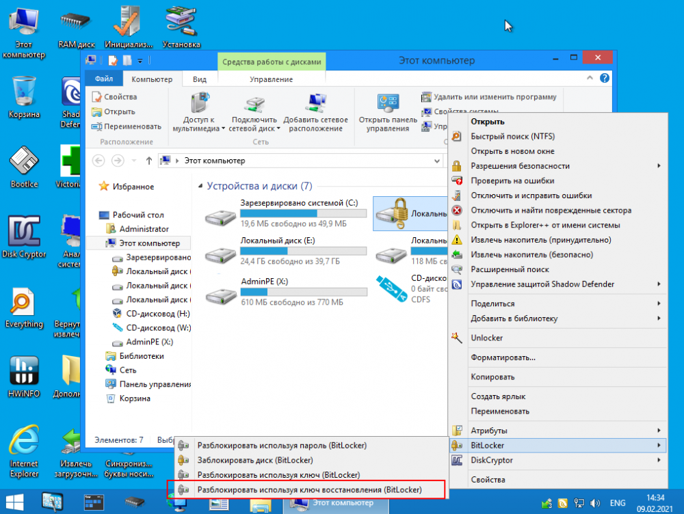
Task: Launch Everything search desktop icon
Action: (23, 303)
